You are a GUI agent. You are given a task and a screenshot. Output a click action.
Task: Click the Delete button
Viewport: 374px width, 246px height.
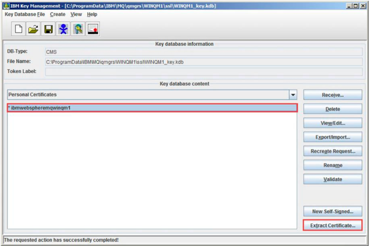(333, 109)
